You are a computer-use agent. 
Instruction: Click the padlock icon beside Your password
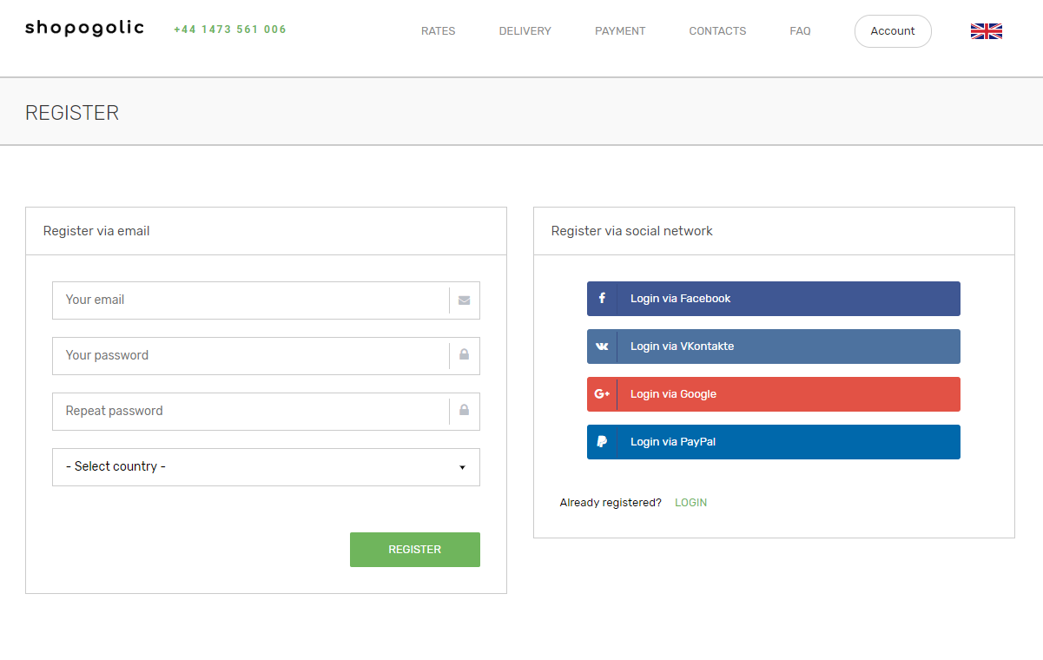pyautogui.click(x=464, y=355)
